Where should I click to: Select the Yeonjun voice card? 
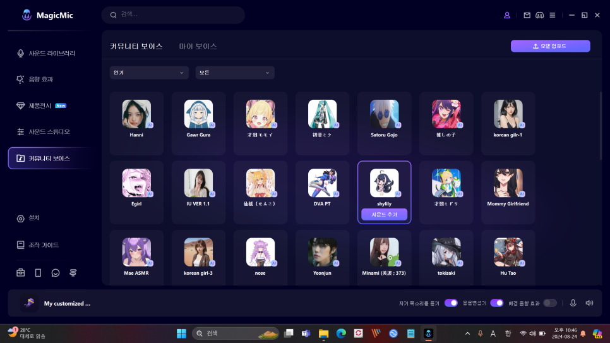(x=323, y=258)
